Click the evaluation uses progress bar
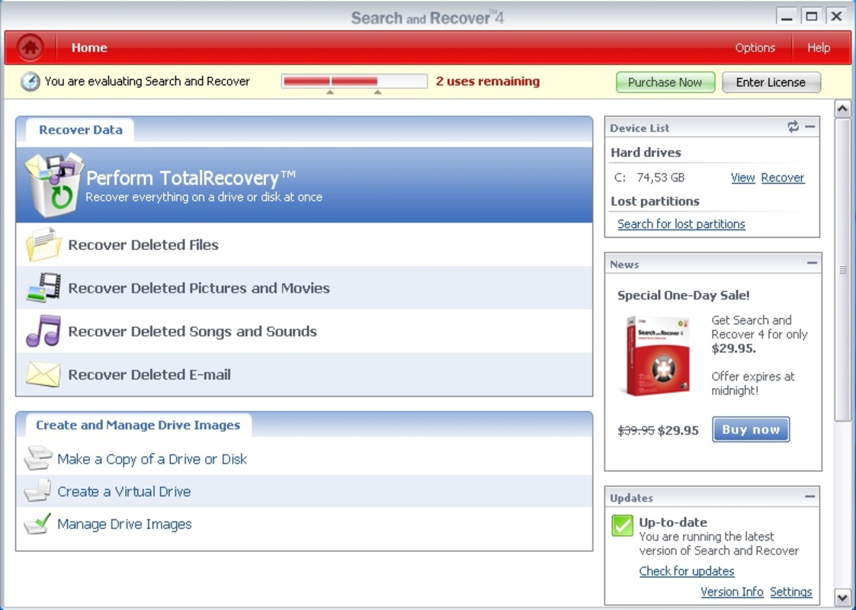The width and height of the screenshot is (856, 610). (x=354, y=82)
